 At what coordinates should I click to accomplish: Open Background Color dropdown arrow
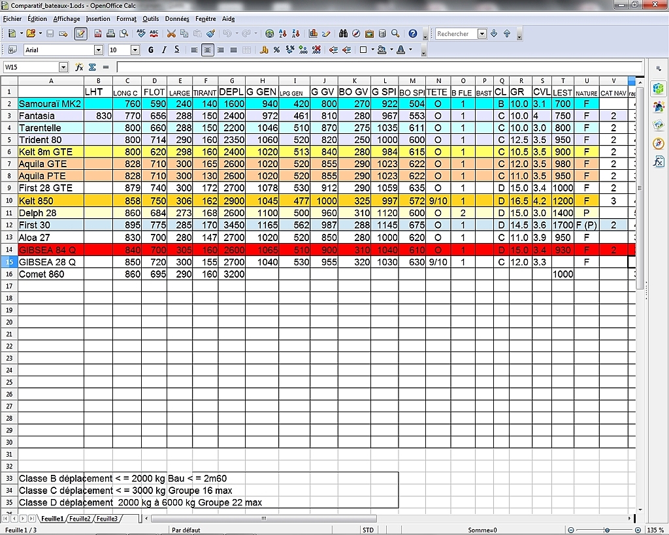click(392, 50)
